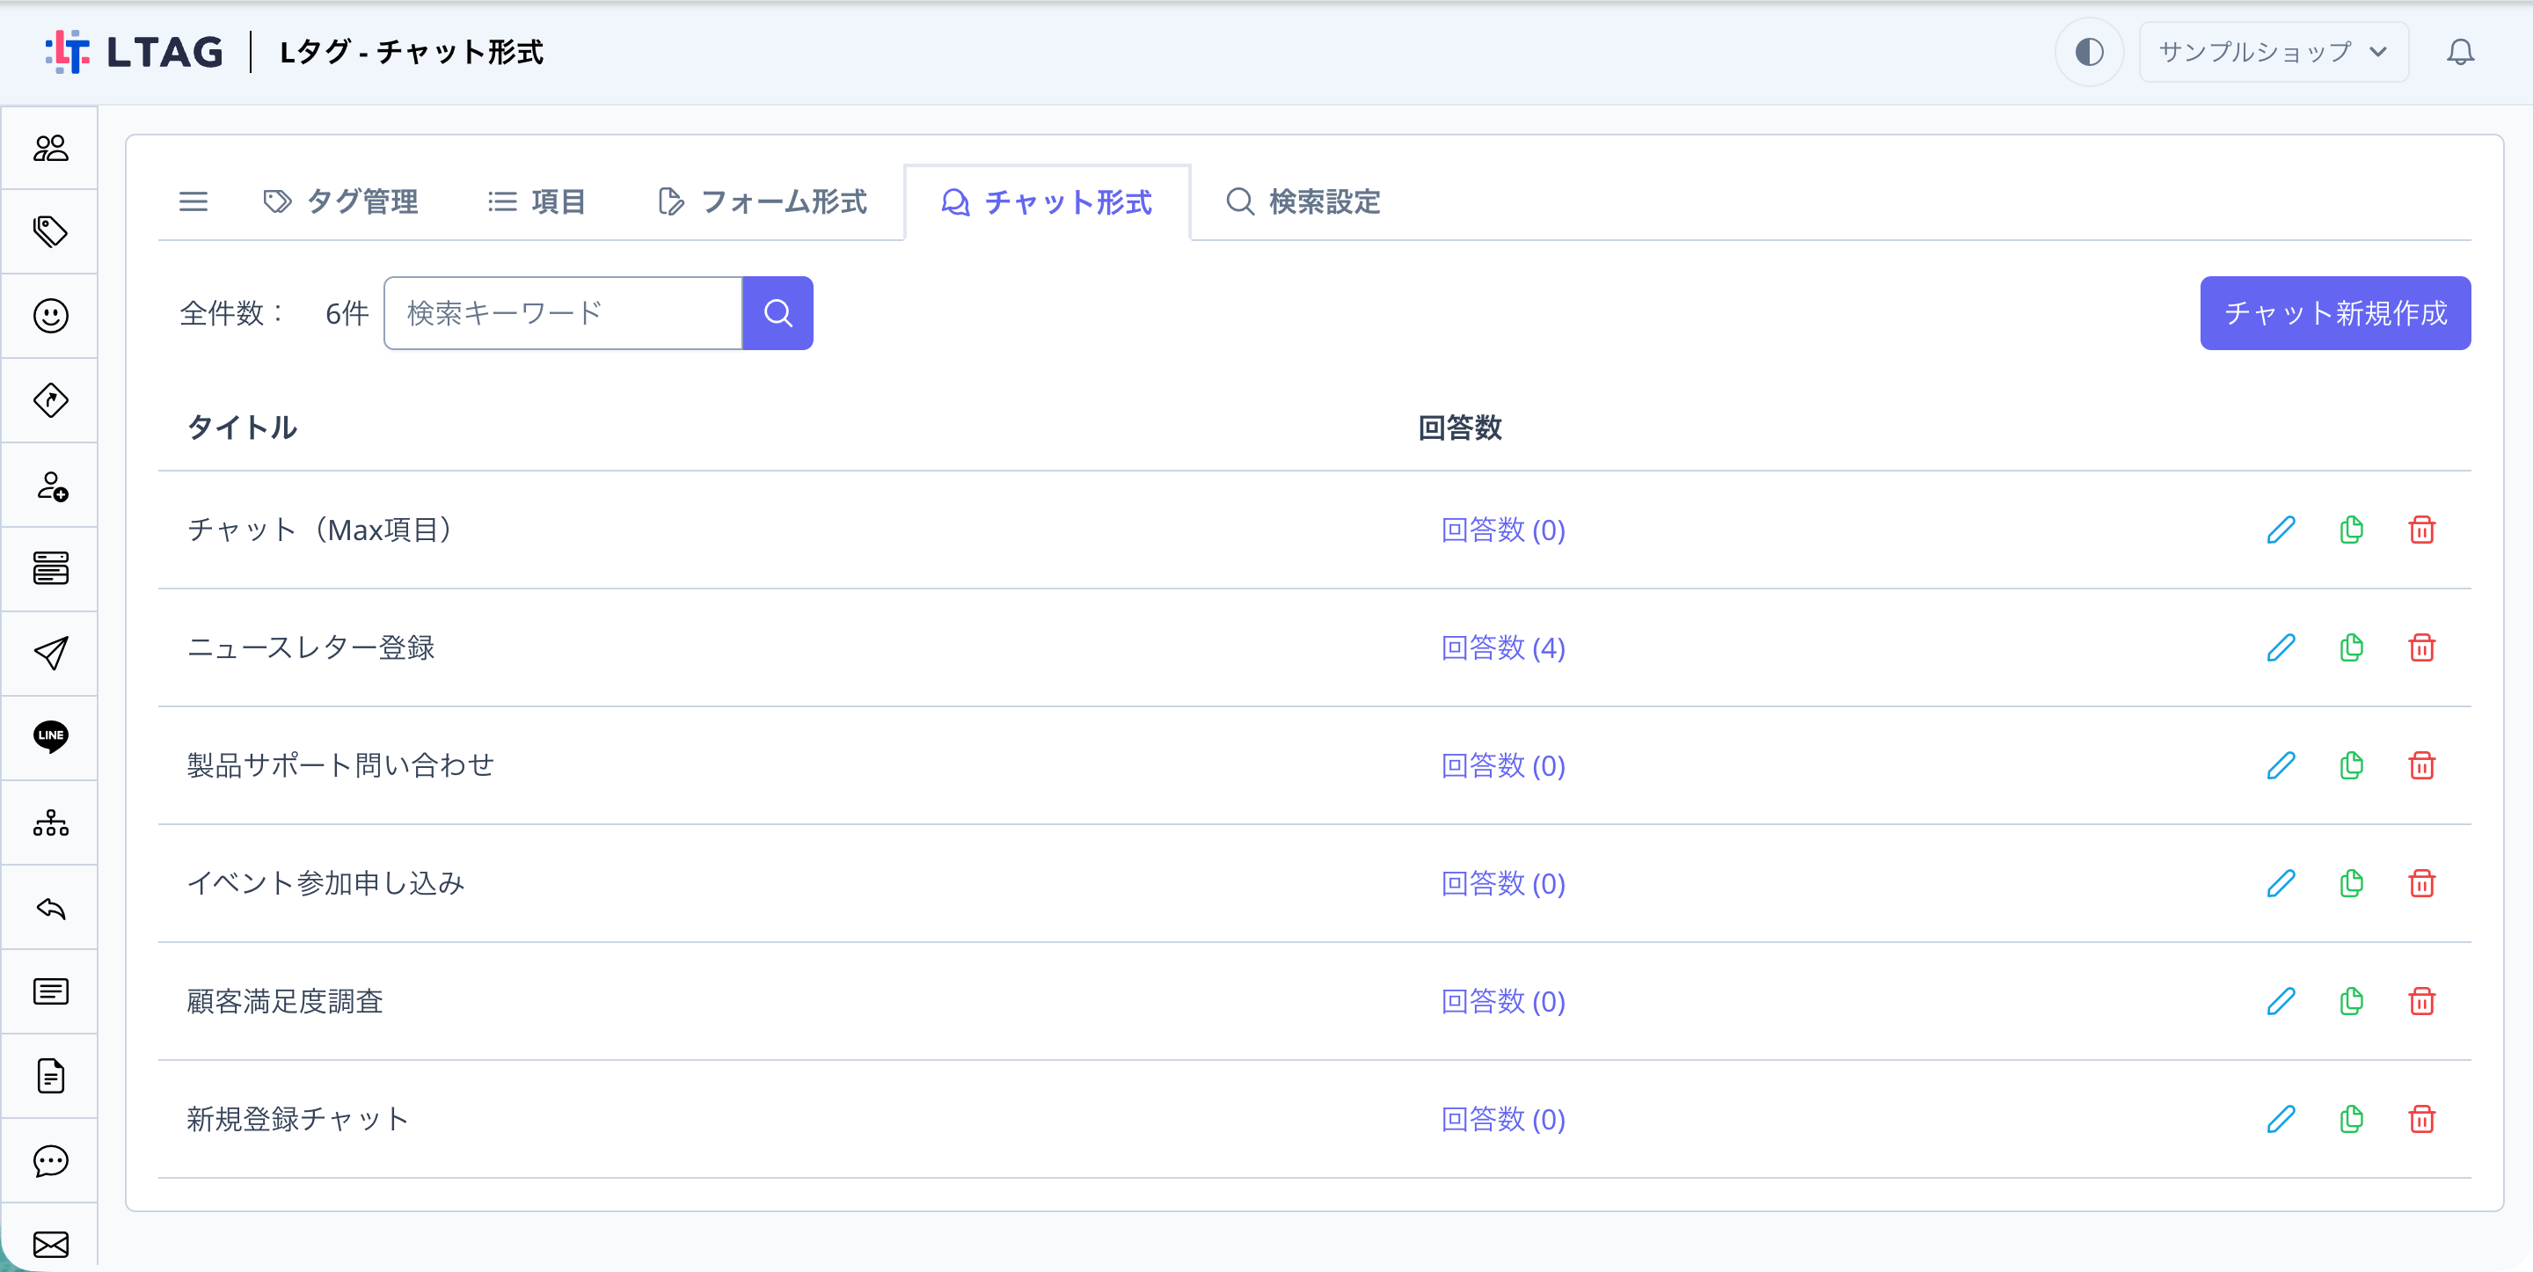
Task: Open 回答数 (0) for チャット（Max項目）
Action: click(x=1502, y=530)
